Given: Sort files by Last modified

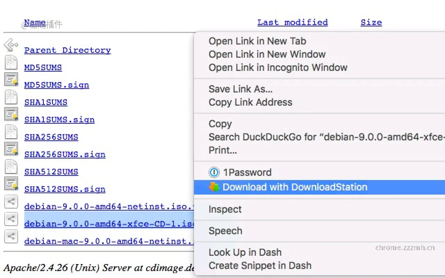Looking at the screenshot, I should [x=292, y=22].
